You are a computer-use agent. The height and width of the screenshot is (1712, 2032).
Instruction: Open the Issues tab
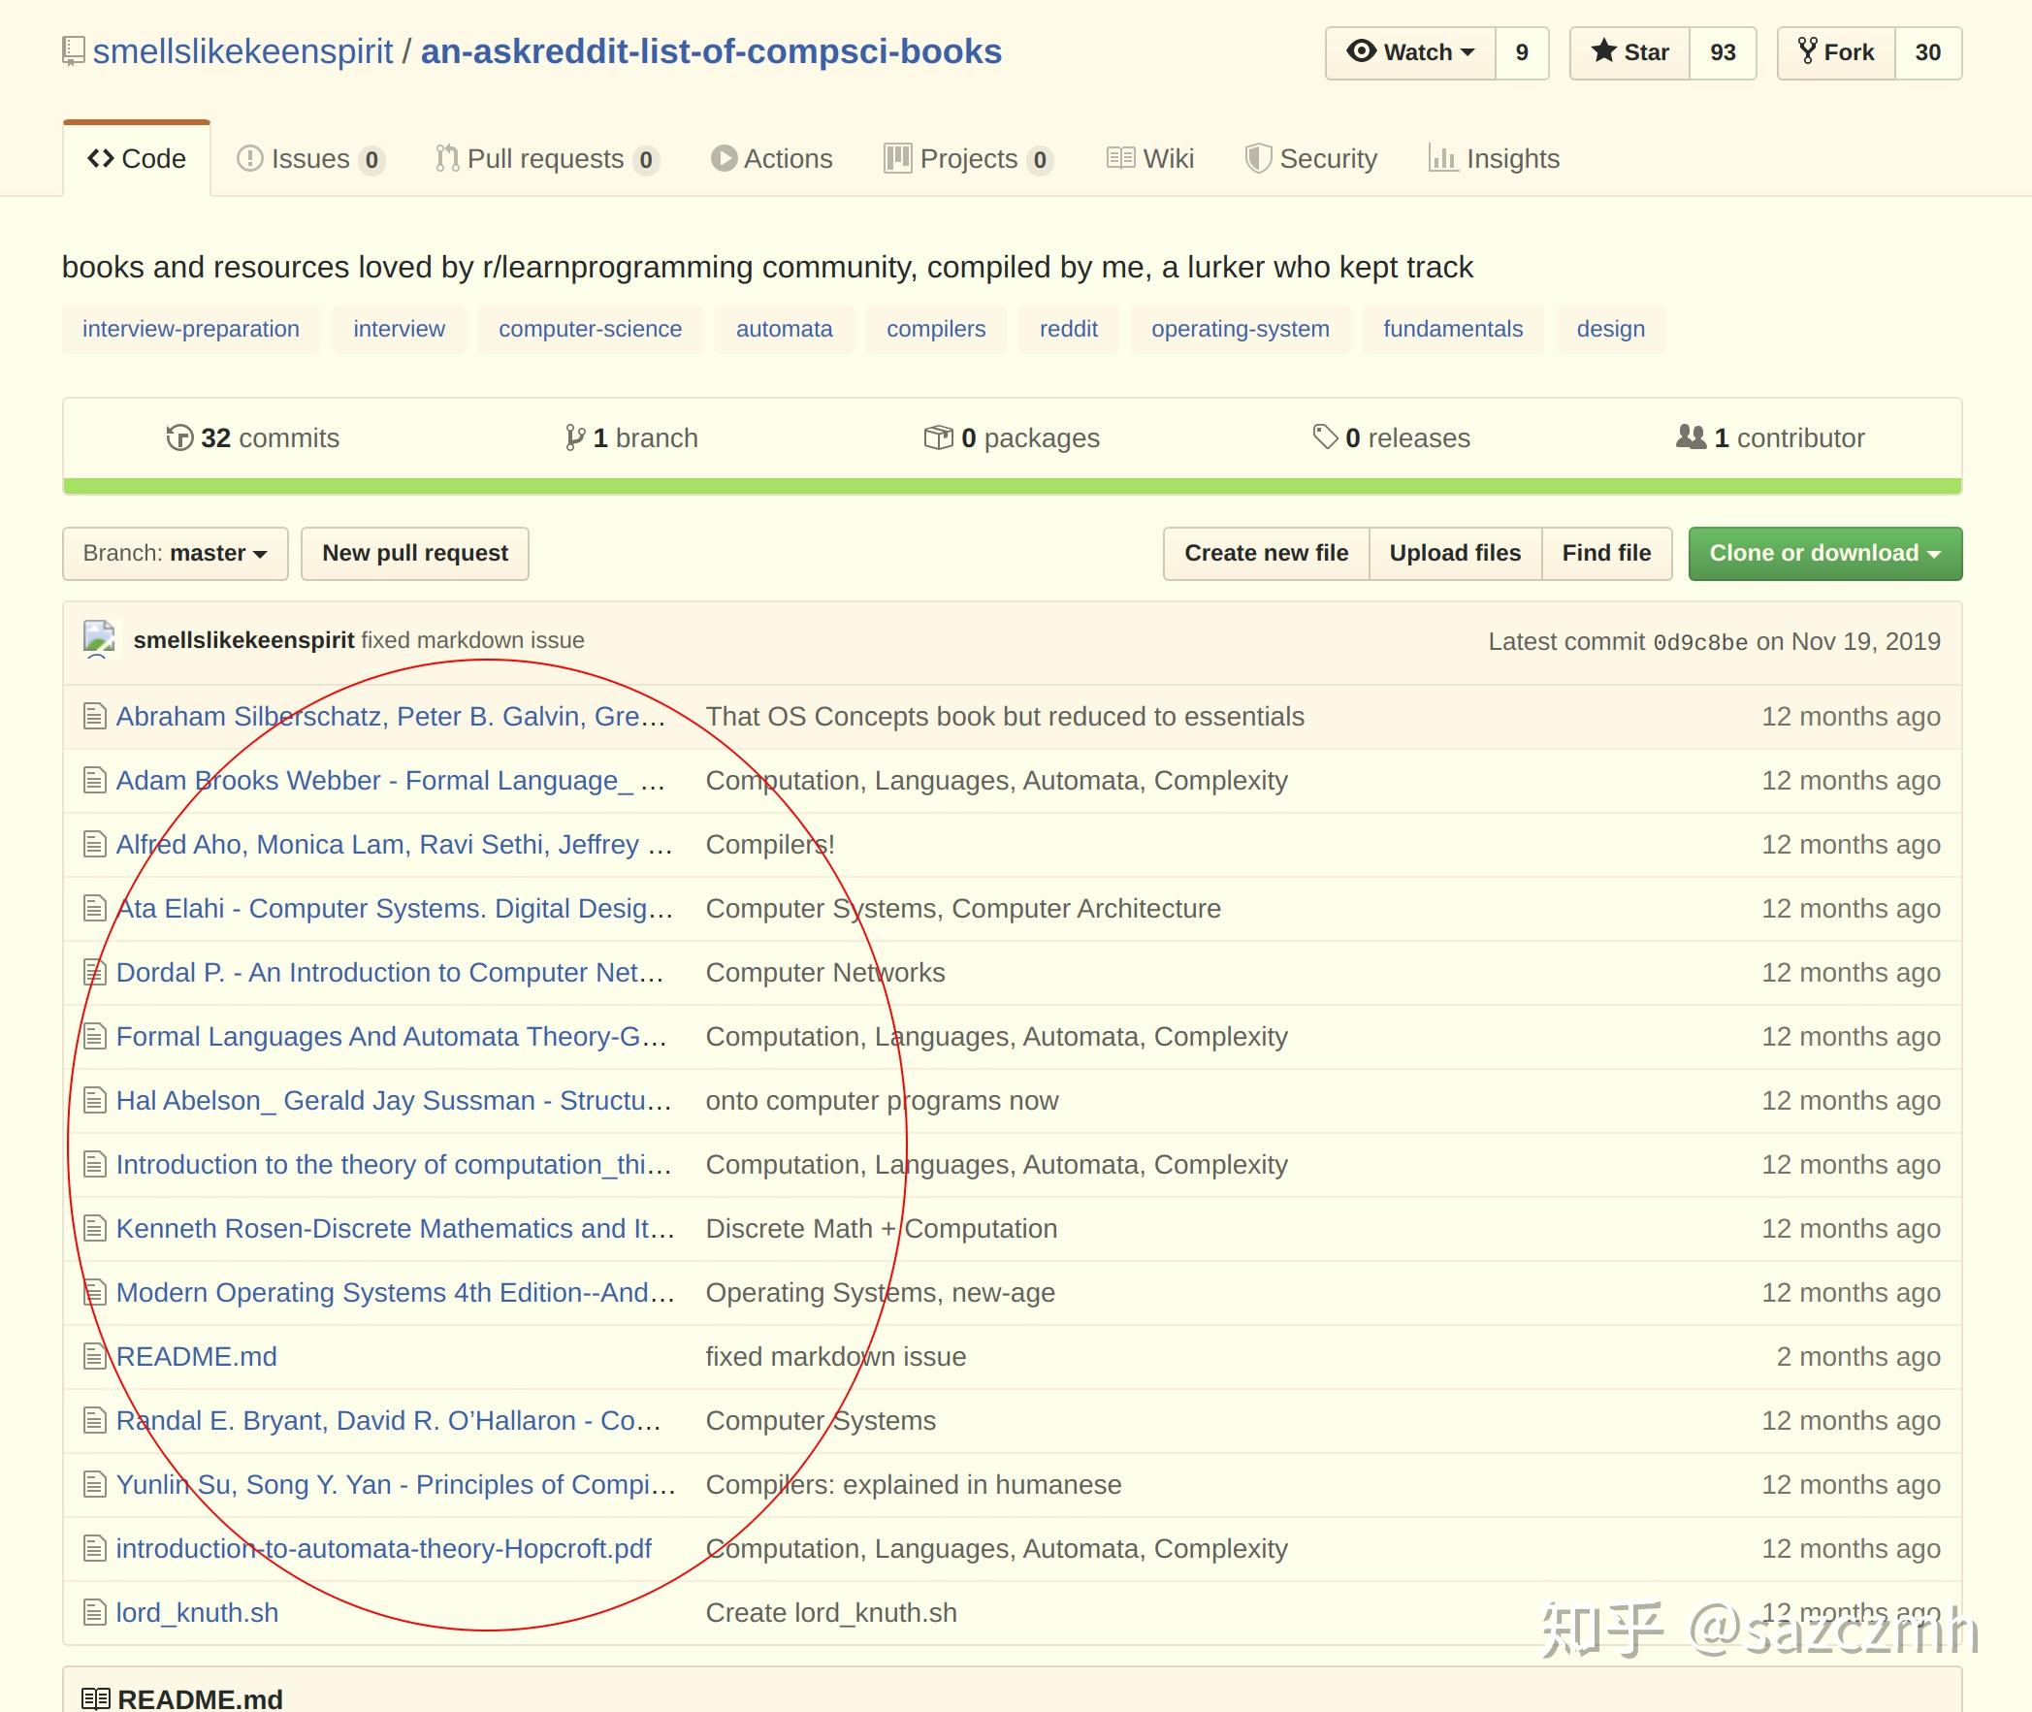(310, 159)
